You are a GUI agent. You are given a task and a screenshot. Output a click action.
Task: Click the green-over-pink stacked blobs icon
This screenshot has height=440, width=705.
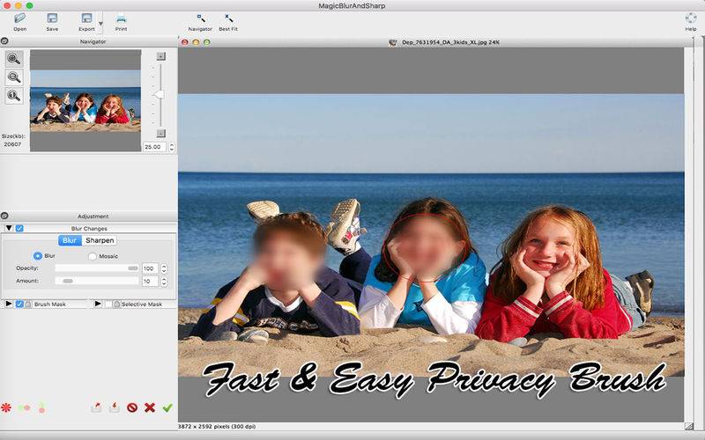pos(41,407)
